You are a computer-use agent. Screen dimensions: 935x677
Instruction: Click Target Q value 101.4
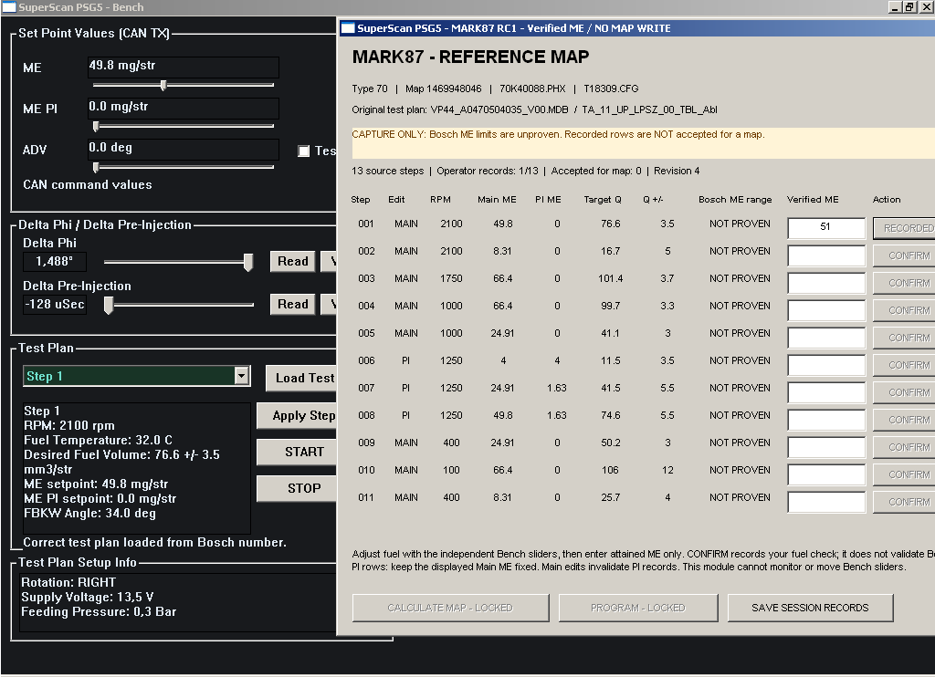point(610,278)
